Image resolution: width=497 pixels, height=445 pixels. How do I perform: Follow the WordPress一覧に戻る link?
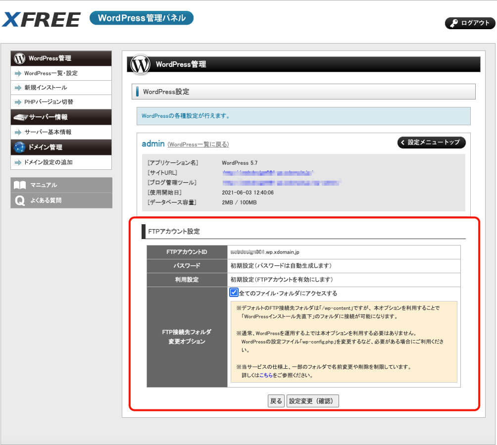pos(198,145)
